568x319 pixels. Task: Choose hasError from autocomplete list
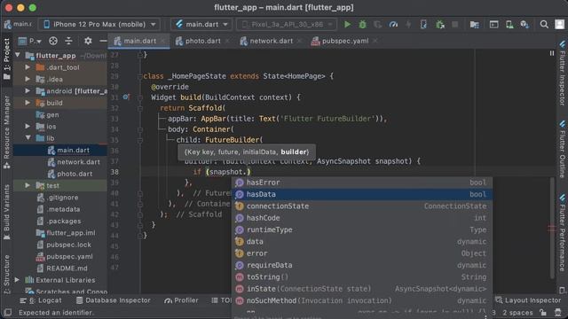[362, 183]
